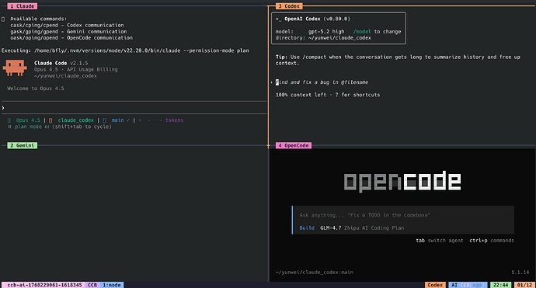Image resolution: width=536 pixels, height=288 pixels.
Task: Click 'Opus 4.5 · API Usage Billing' line
Action: 75,70
